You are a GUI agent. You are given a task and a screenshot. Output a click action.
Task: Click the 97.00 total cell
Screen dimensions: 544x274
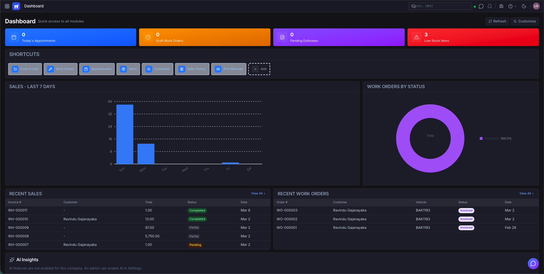150,228
